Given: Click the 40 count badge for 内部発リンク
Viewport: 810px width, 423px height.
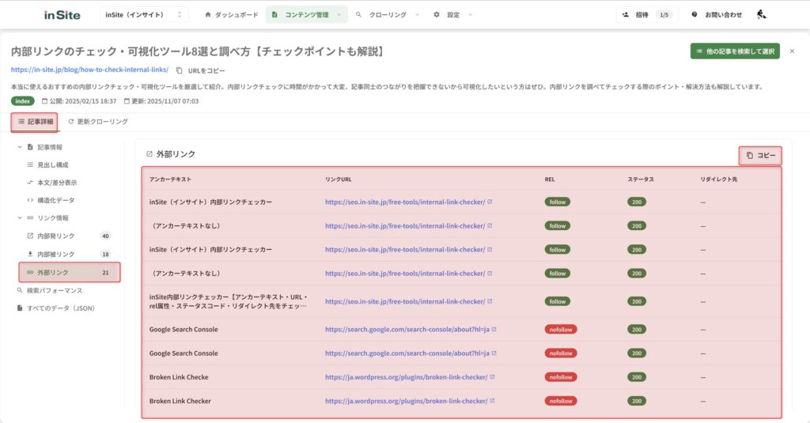Looking at the screenshot, I should coord(105,236).
